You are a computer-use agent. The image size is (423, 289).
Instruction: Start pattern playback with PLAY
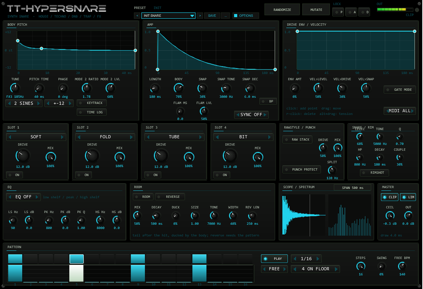pyautogui.click(x=274, y=259)
